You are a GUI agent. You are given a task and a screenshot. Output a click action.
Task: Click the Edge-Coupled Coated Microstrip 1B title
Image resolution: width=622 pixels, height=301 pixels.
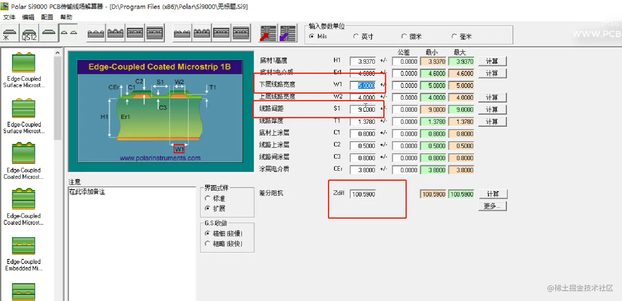pos(160,67)
